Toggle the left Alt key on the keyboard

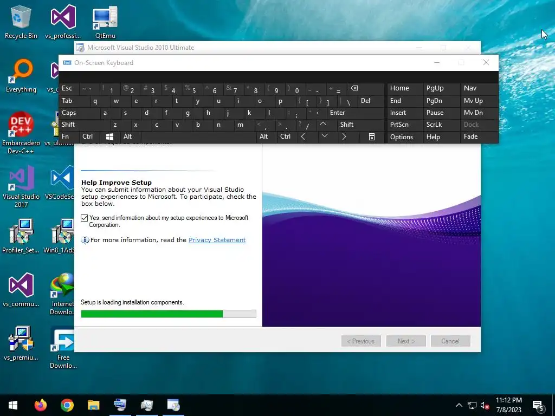coord(131,136)
